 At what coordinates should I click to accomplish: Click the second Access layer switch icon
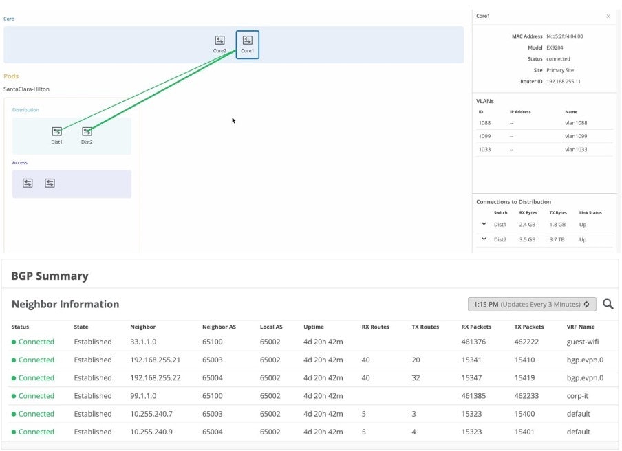(x=50, y=183)
